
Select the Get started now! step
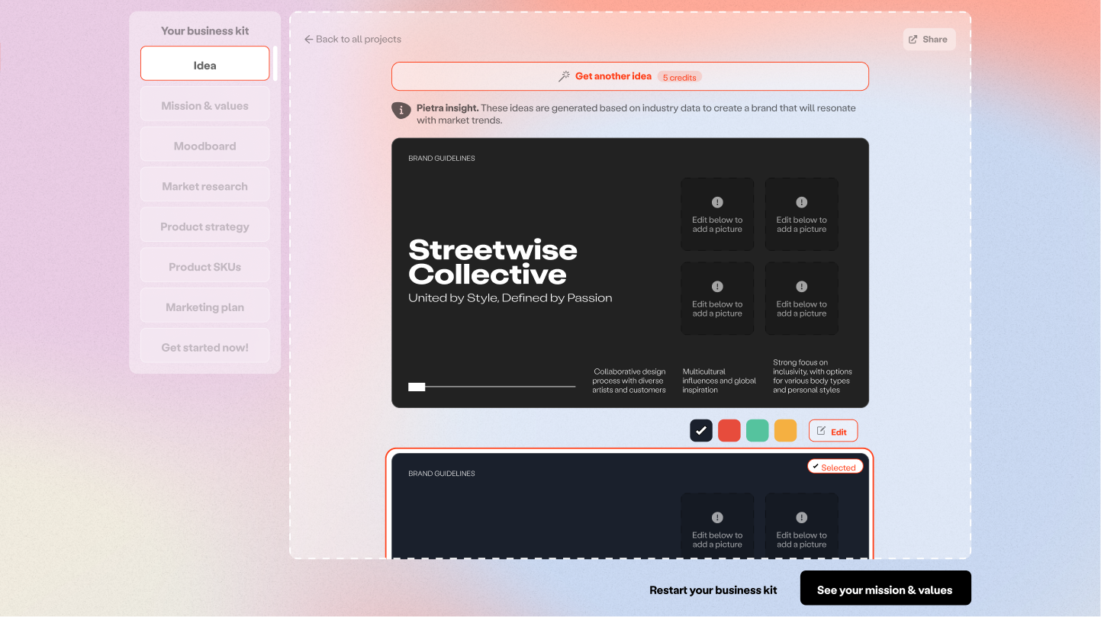[204, 346]
